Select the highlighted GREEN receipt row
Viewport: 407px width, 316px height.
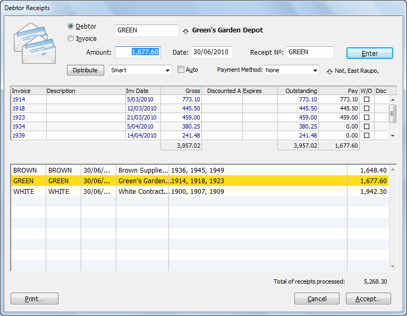[x=200, y=181]
